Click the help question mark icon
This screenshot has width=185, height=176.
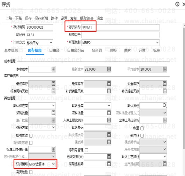point(177,4)
